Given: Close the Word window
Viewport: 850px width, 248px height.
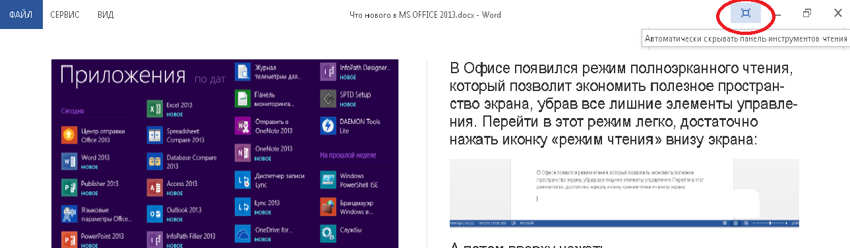Looking at the screenshot, I should (837, 13).
